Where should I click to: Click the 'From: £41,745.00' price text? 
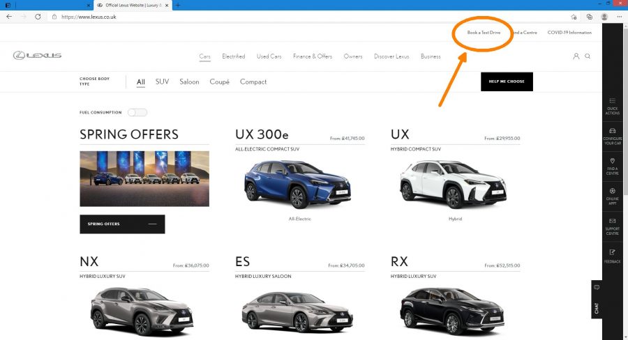[x=347, y=139]
